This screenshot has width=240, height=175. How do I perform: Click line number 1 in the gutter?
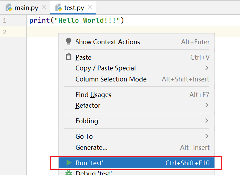[x=4, y=21]
